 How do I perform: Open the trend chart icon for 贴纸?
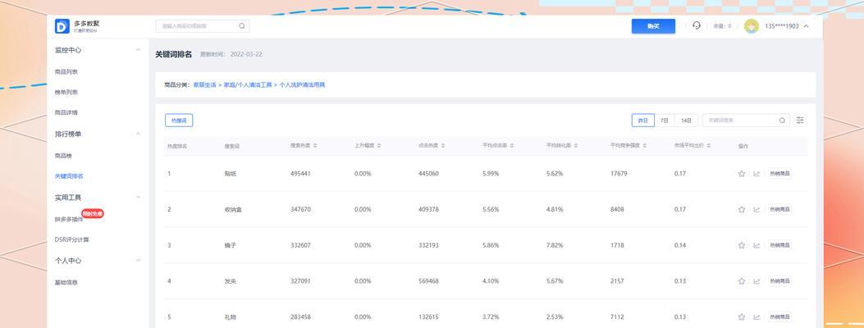pyautogui.click(x=757, y=174)
